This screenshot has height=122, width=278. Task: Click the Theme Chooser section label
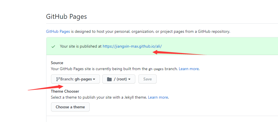(65, 91)
